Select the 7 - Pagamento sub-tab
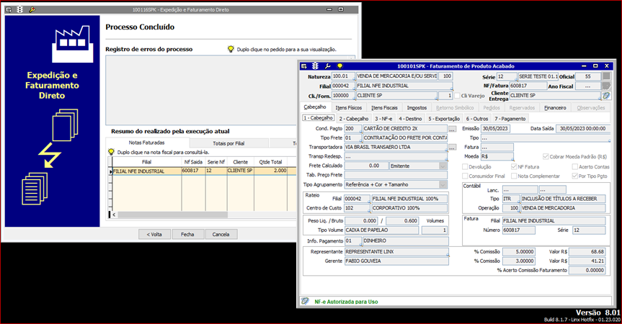The height and width of the screenshot is (324, 622). click(x=510, y=119)
